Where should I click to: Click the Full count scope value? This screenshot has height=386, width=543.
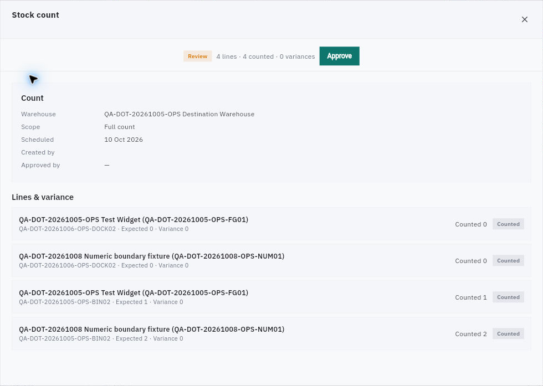click(120, 127)
